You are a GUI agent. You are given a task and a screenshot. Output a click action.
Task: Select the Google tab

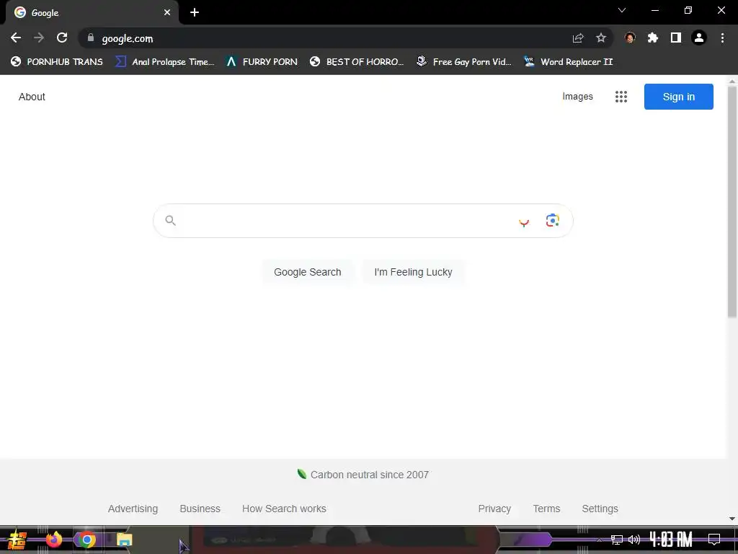pos(92,13)
